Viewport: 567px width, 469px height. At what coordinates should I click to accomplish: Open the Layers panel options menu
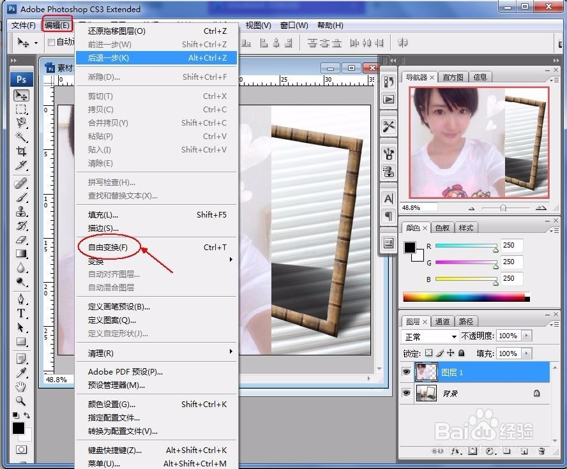click(554, 324)
